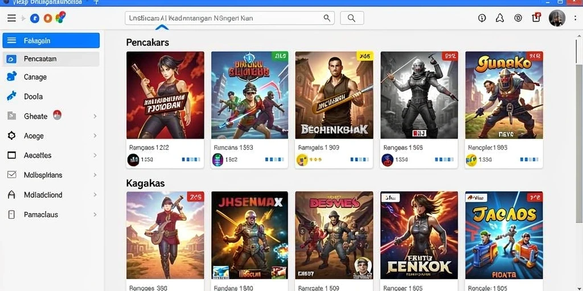Screen dimensions: 583x291
Task: Click the yellow badge on BEOHENKSIAK card
Action: click(365, 56)
